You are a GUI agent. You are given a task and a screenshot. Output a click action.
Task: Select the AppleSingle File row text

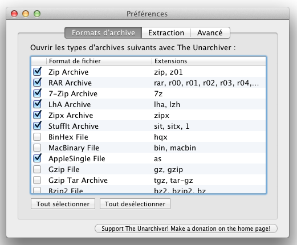click(x=77, y=159)
